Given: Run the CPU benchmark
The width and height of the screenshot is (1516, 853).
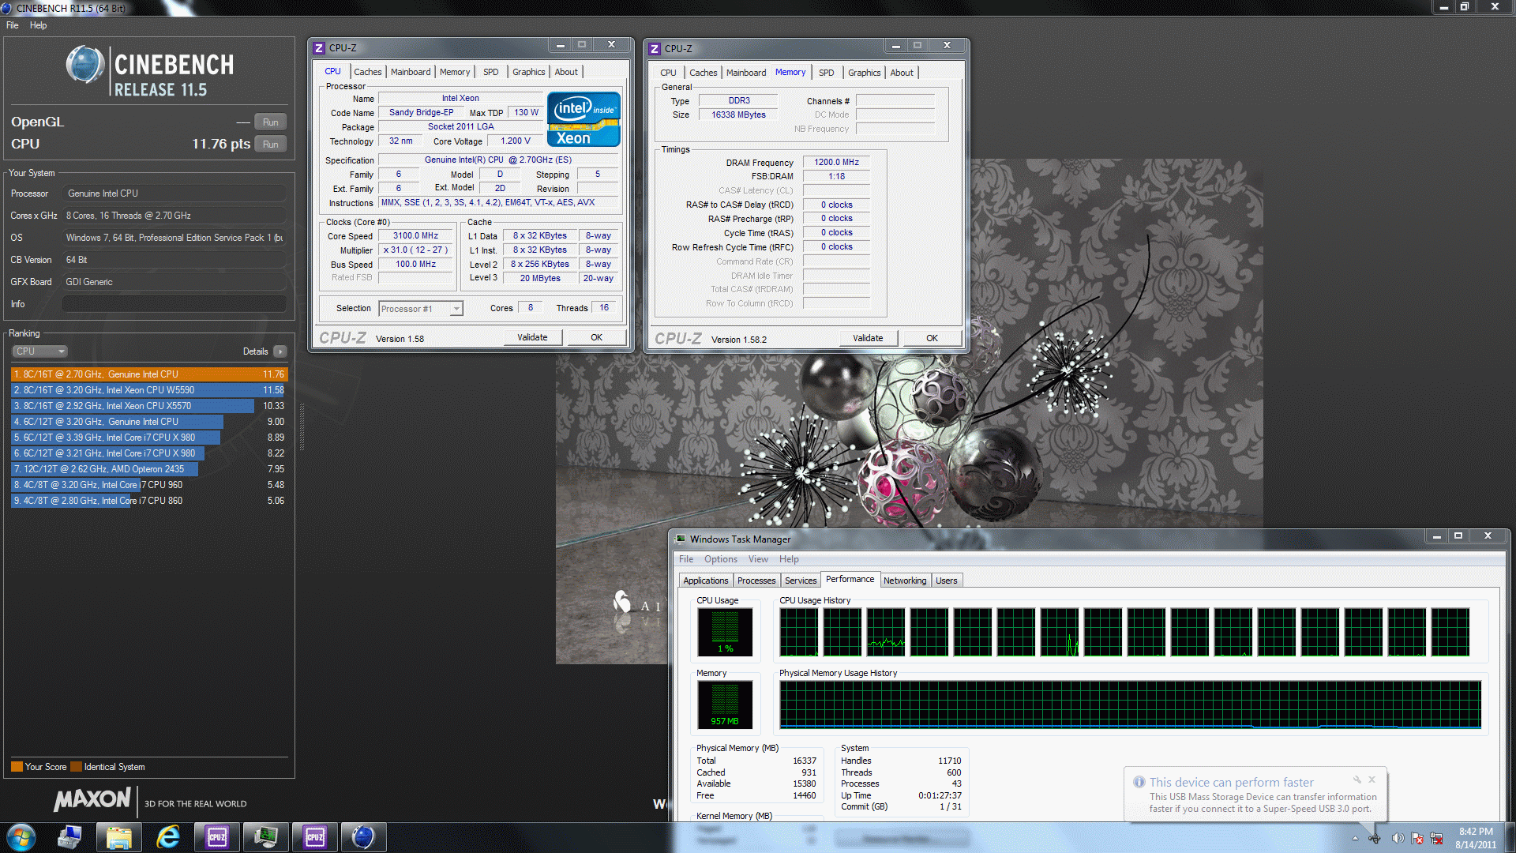Looking at the screenshot, I should pos(270,145).
